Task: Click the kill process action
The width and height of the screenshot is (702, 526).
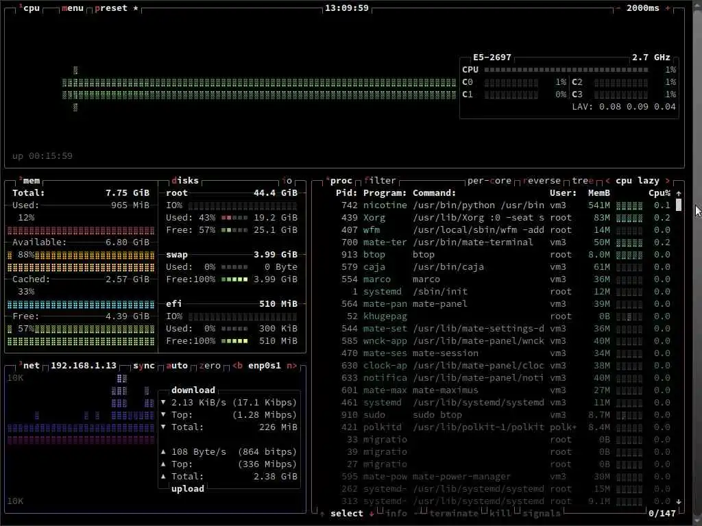Action: [500, 514]
